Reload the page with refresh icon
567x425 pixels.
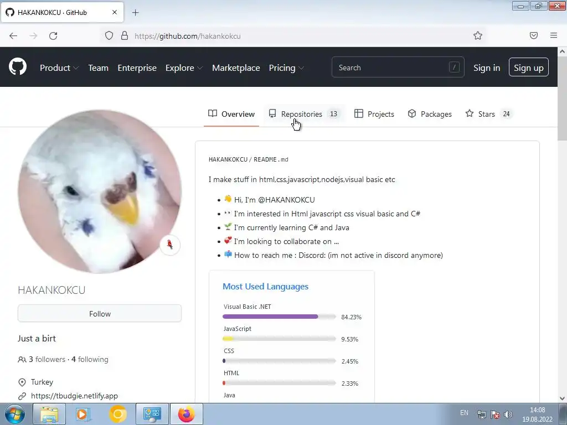pyautogui.click(x=53, y=36)
